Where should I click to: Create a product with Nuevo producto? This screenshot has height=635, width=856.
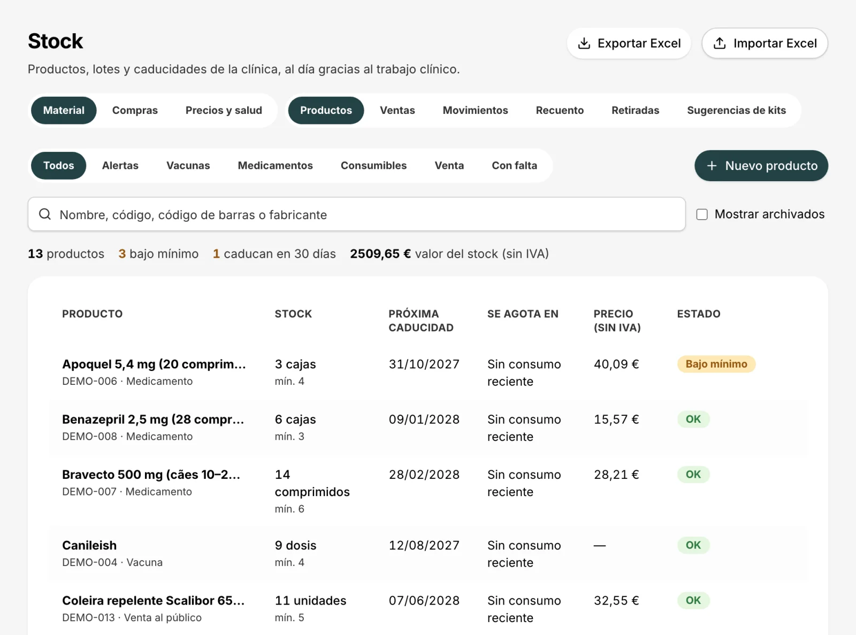[761, 166]
